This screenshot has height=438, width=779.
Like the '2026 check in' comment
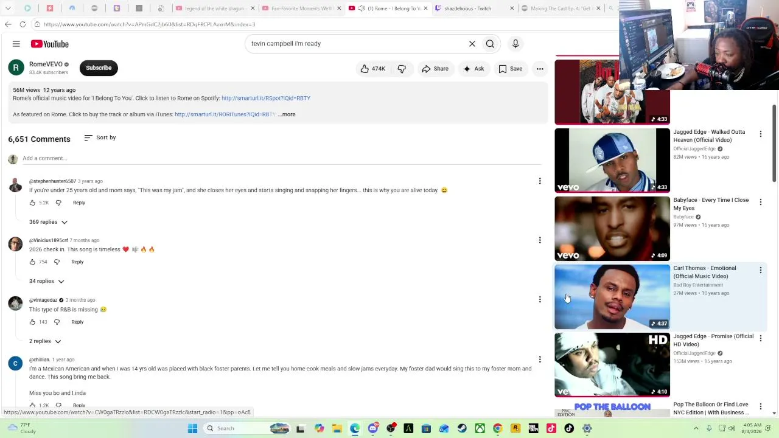pyautogui.click(x=32, y=262)
